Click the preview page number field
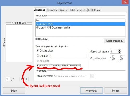Viewport: 130px width, 96px height. (x=8, y=79)
